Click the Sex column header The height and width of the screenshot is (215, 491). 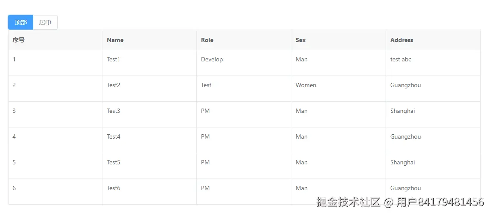coord(300,40)
